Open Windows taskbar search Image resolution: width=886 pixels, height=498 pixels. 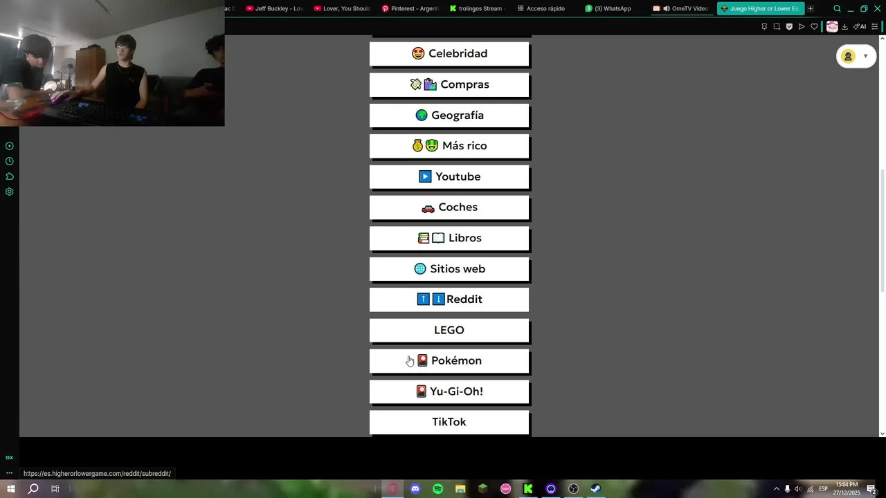33,489
